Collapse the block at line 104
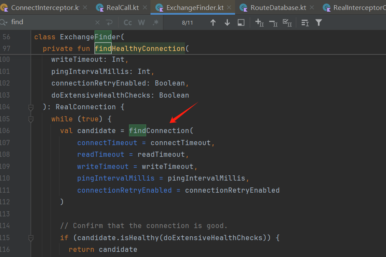Image resolution: width=386 pixels, height=257 pixels. pos(31,108)
